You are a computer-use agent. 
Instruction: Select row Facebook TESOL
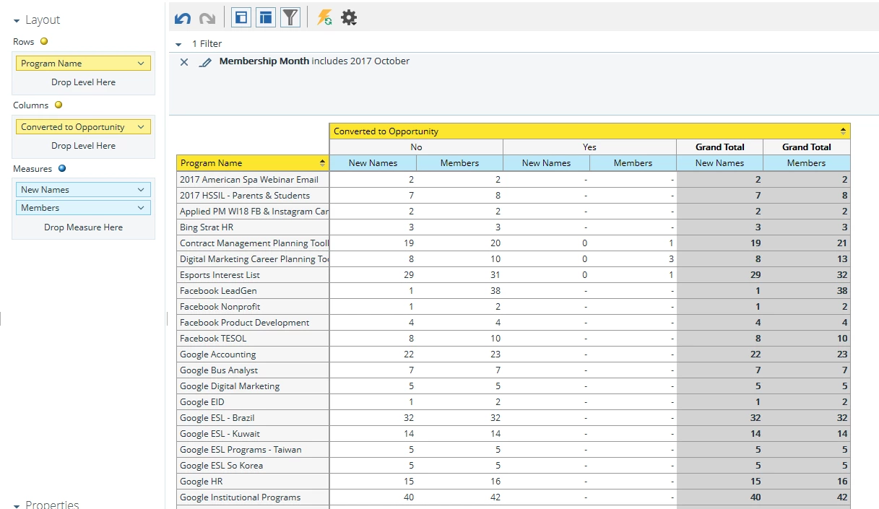tap(253, 339)
